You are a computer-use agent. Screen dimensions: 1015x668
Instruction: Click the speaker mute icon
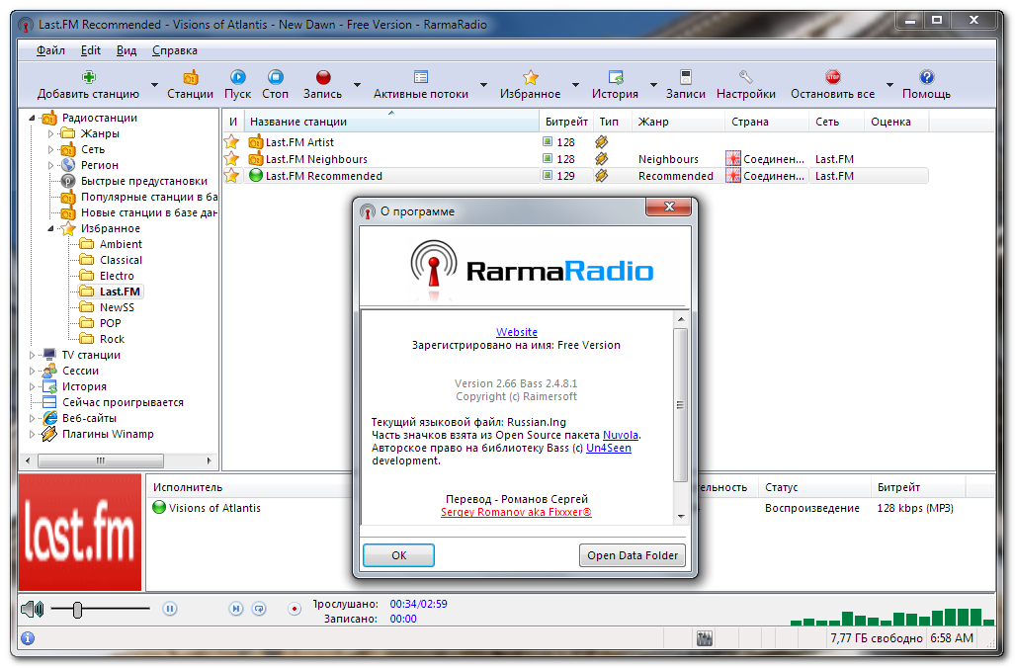[33, 609]
